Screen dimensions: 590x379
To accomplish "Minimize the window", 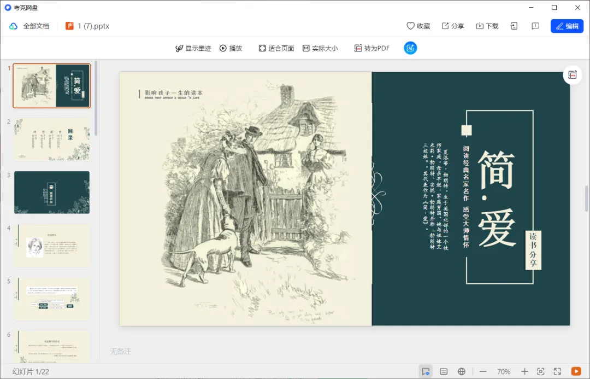I will coord(532,8).
